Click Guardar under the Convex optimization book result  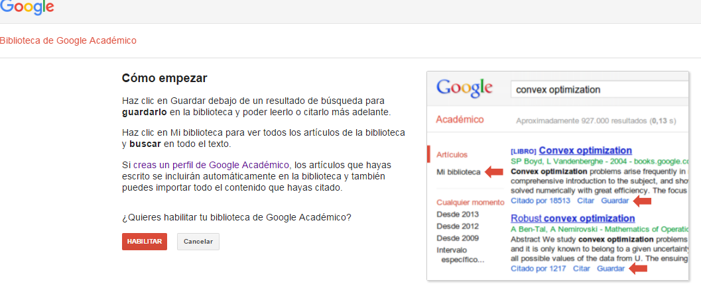tap(615, 201)
